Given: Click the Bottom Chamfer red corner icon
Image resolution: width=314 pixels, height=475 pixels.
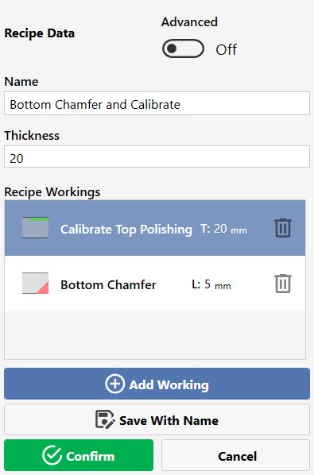Looking at the screenshot, I should [35, 284].
